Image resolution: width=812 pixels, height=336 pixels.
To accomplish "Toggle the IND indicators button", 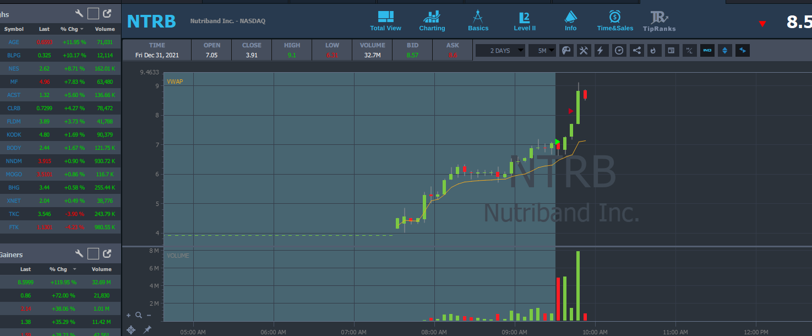I will [707, 51].
